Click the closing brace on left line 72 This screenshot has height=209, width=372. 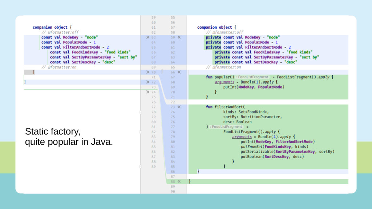tap(25, 82)
